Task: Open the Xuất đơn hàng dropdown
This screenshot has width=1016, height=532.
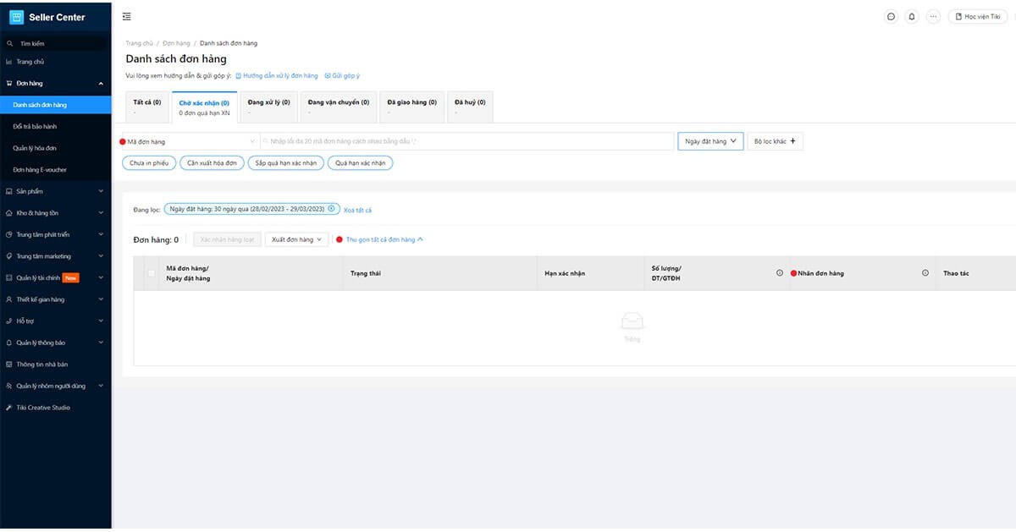Action: [296, 240]
